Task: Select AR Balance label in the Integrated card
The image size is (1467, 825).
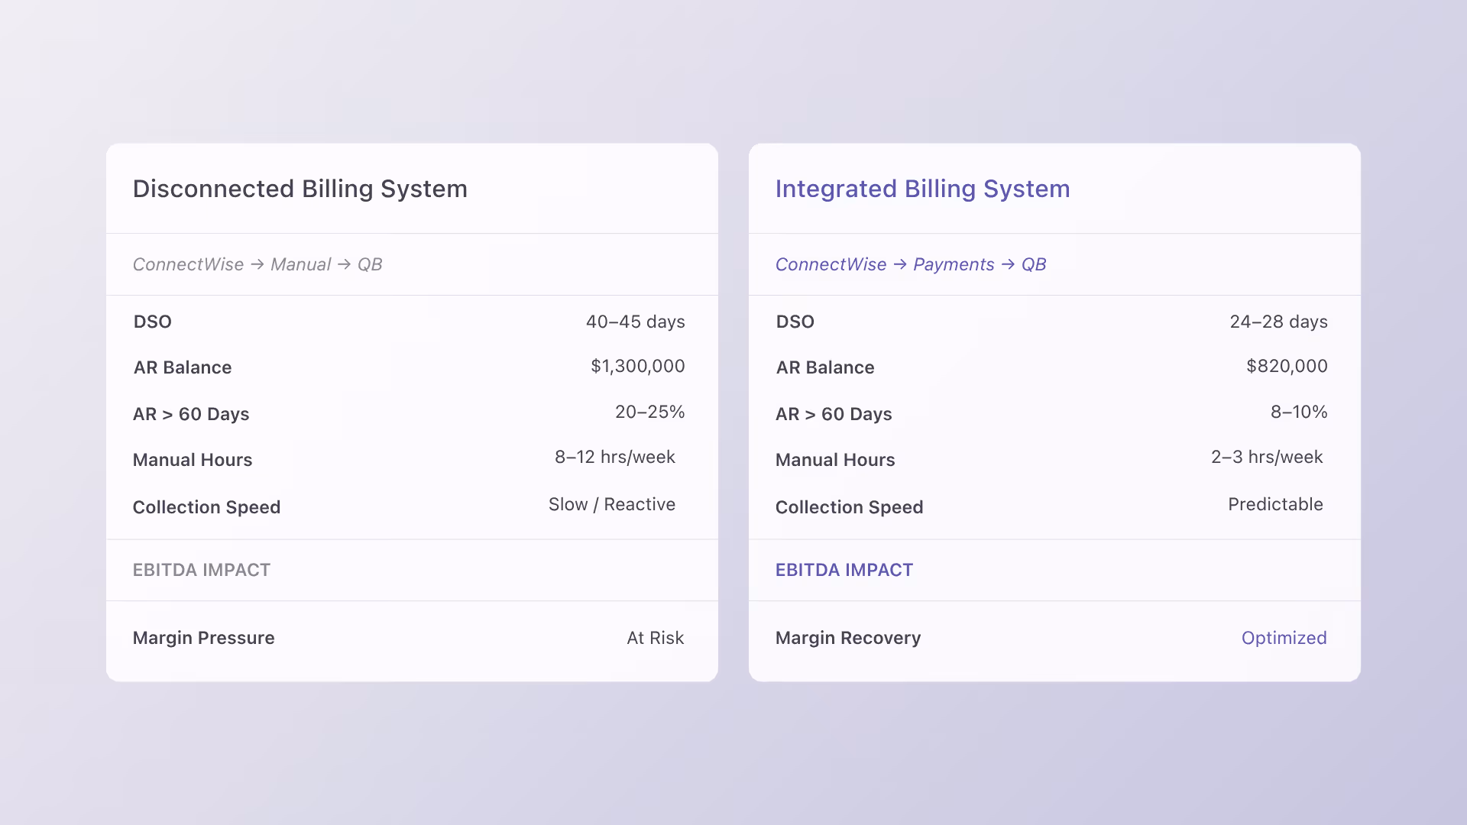Action: pyautogui.click(x=825, y=367)
